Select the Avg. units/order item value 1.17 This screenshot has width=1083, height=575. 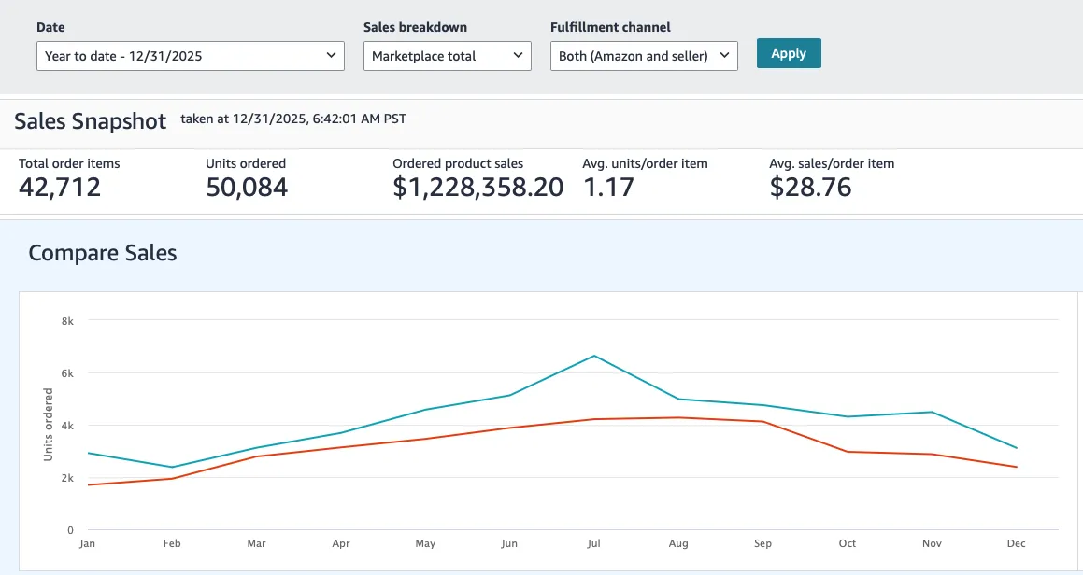point(608,187)
